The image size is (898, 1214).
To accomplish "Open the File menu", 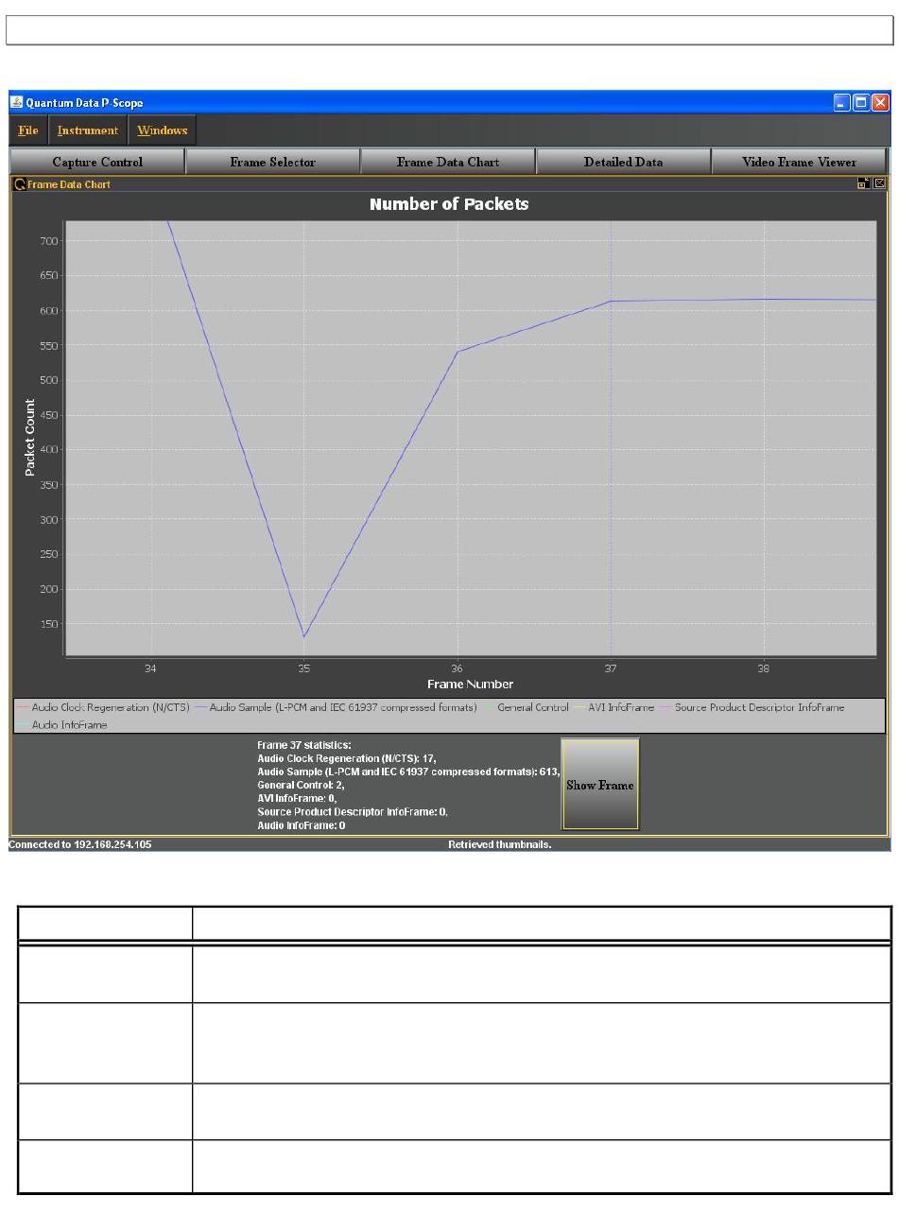I will [x=28, y=130].
